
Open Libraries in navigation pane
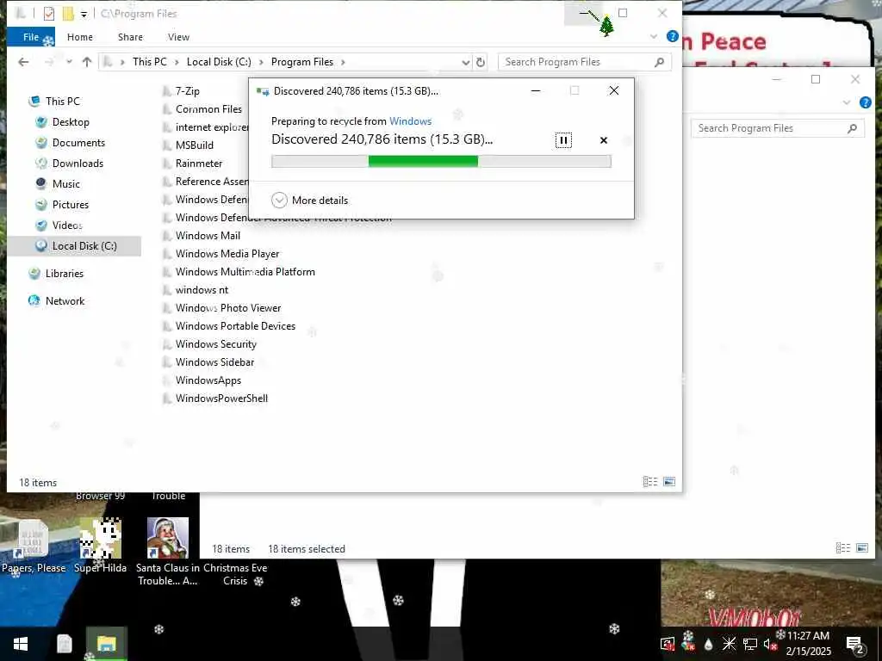(64, 274)
